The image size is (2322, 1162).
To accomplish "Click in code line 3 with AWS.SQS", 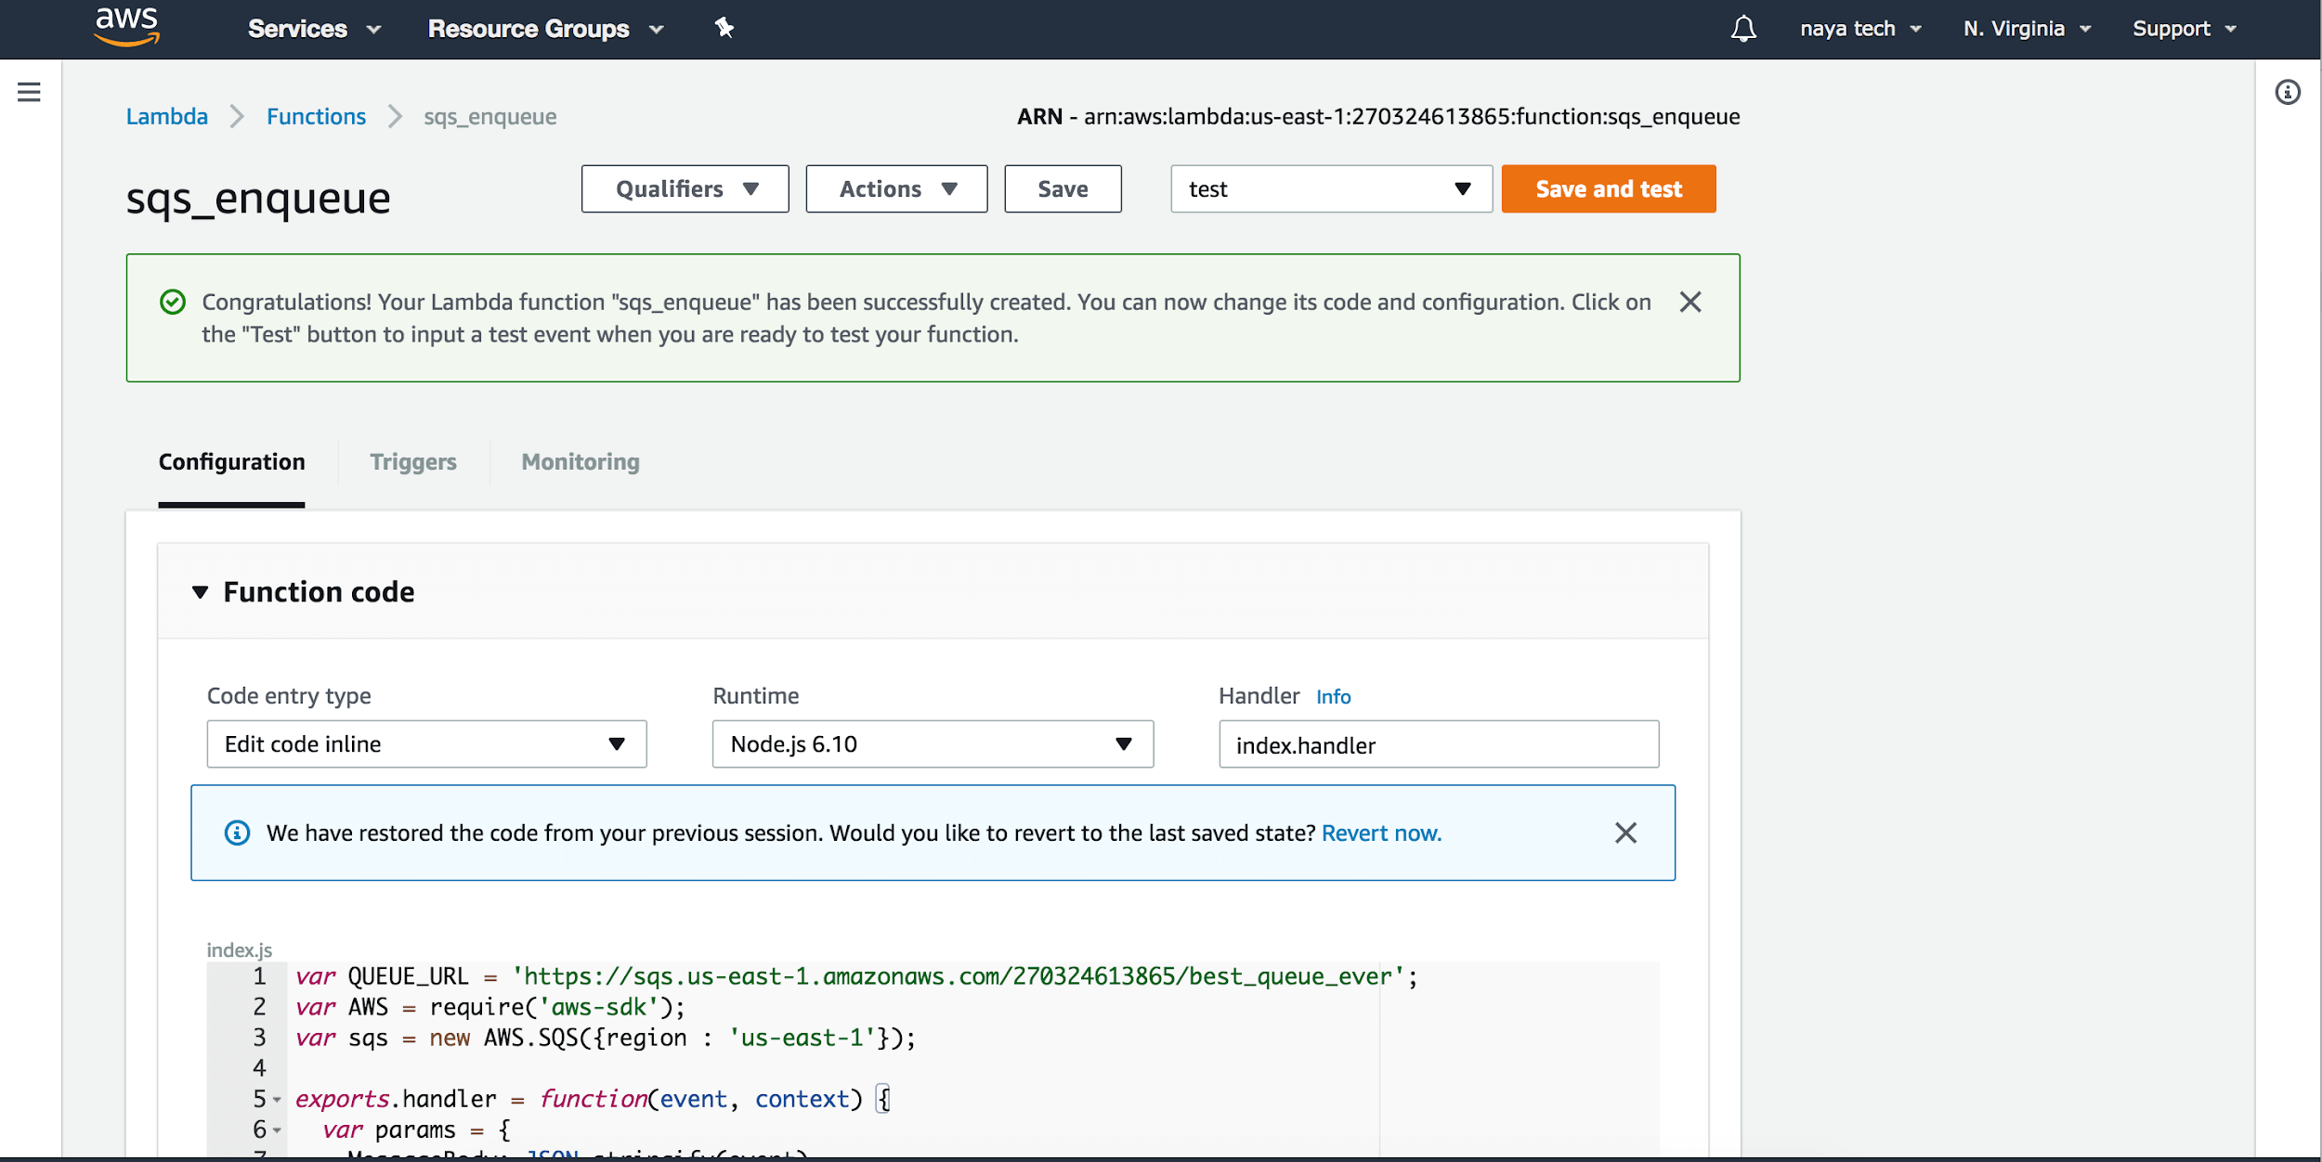I will click(605, 1039).
